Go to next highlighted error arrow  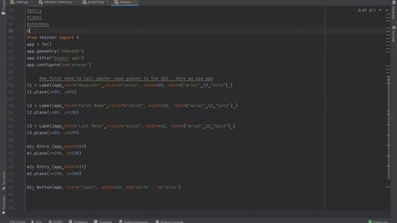(x=386, y=10)
